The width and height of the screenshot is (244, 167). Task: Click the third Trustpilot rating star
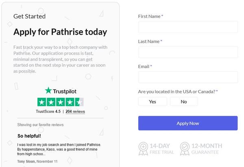click(61, 102)
